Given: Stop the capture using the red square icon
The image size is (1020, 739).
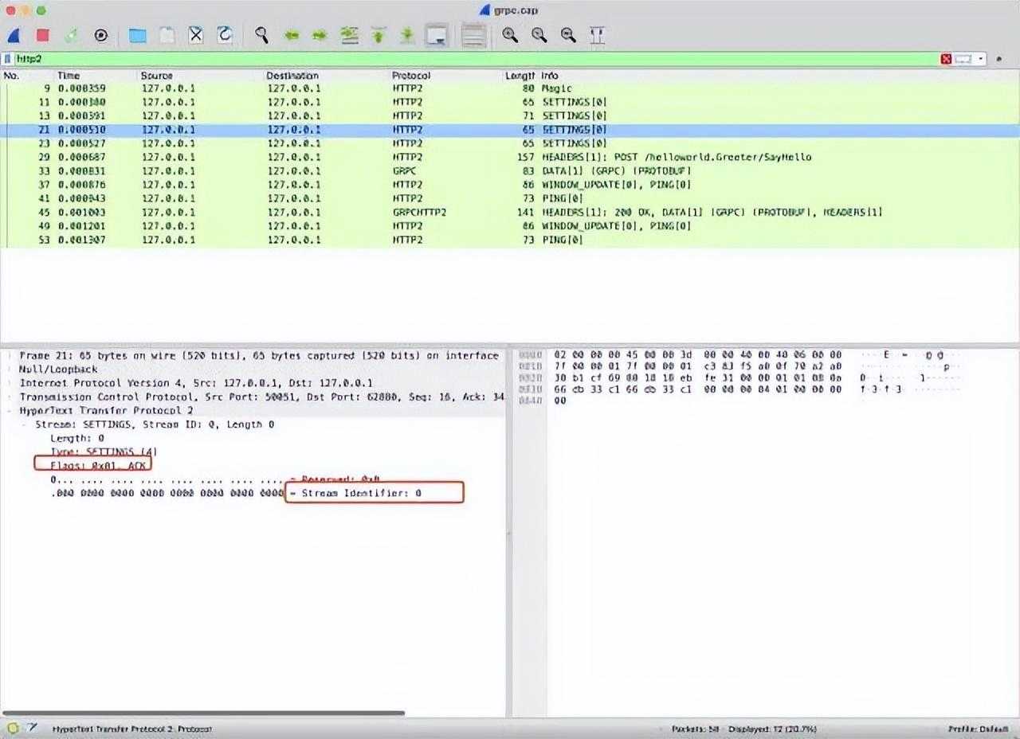Looking at the screenshot, I should (43, 35).
